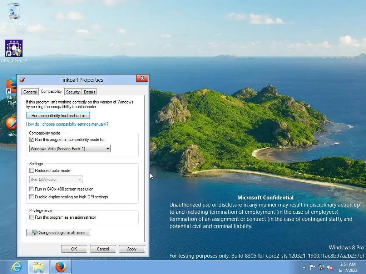Expand the Windows Vista (Service Pack 1) dropdown
Viewport: 366px width, 274px height.
pyautogui.click(x=70, y=149)
